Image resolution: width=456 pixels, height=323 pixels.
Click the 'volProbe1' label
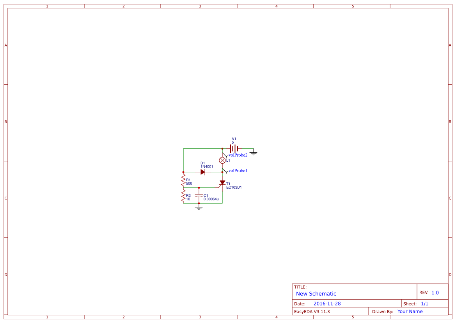[x=238, y=171]
